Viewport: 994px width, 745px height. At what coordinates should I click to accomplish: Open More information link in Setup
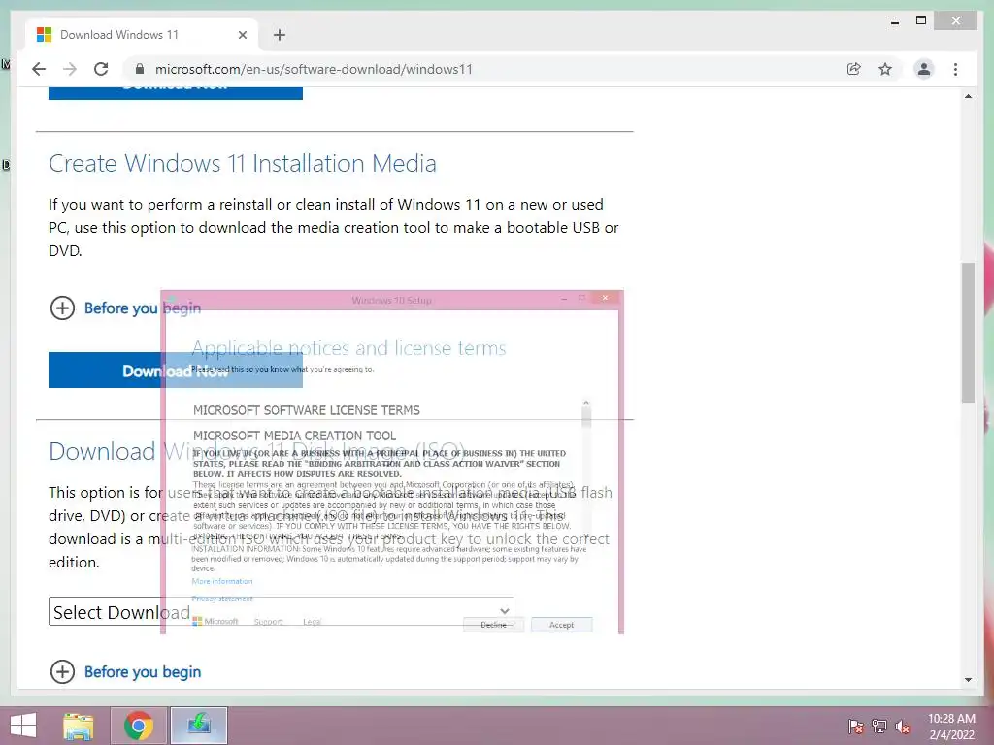222,581
